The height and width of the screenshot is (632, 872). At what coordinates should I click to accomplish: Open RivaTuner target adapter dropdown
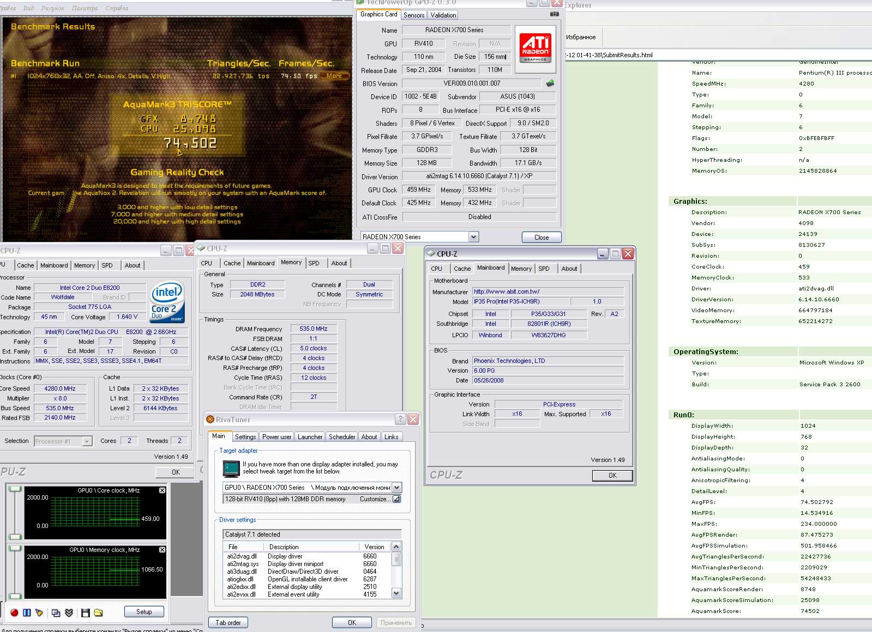coord(396,488)
